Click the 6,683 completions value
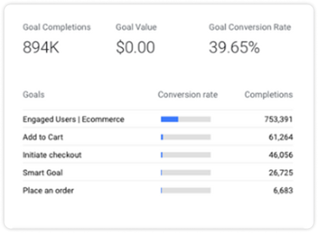This screenshot has width=318, height=233. click(283, 191)
